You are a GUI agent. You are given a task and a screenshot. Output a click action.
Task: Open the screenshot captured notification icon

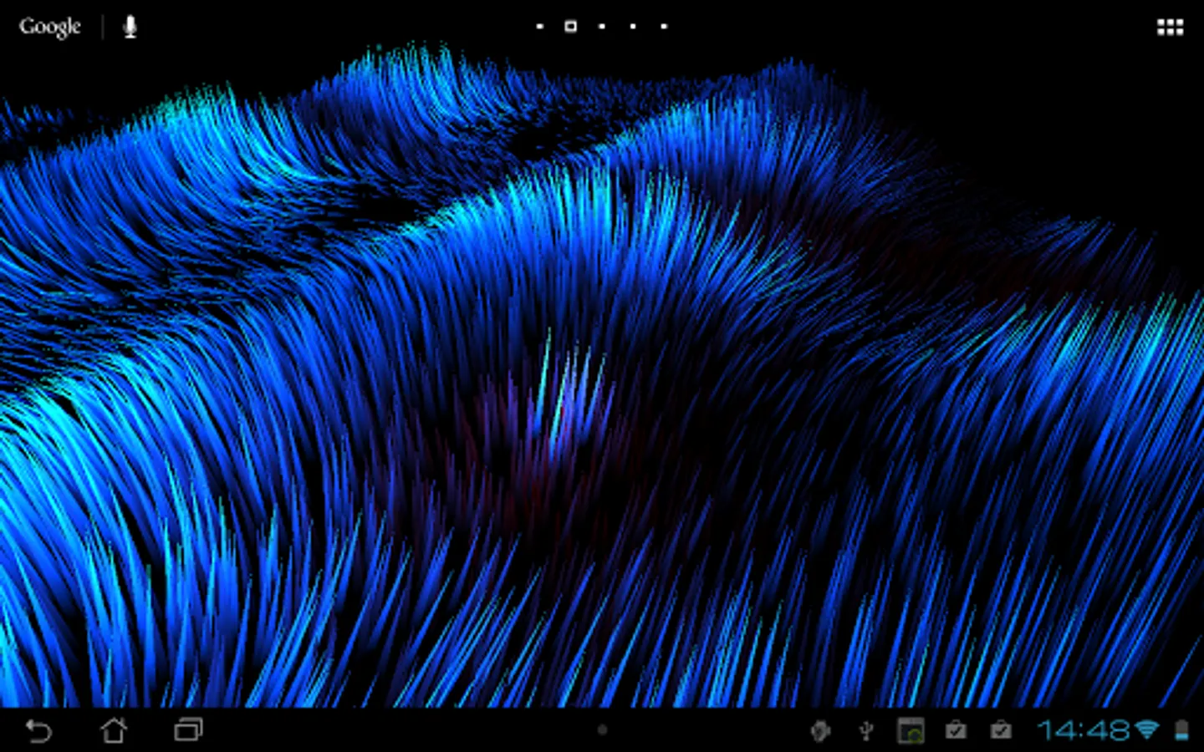911,731
